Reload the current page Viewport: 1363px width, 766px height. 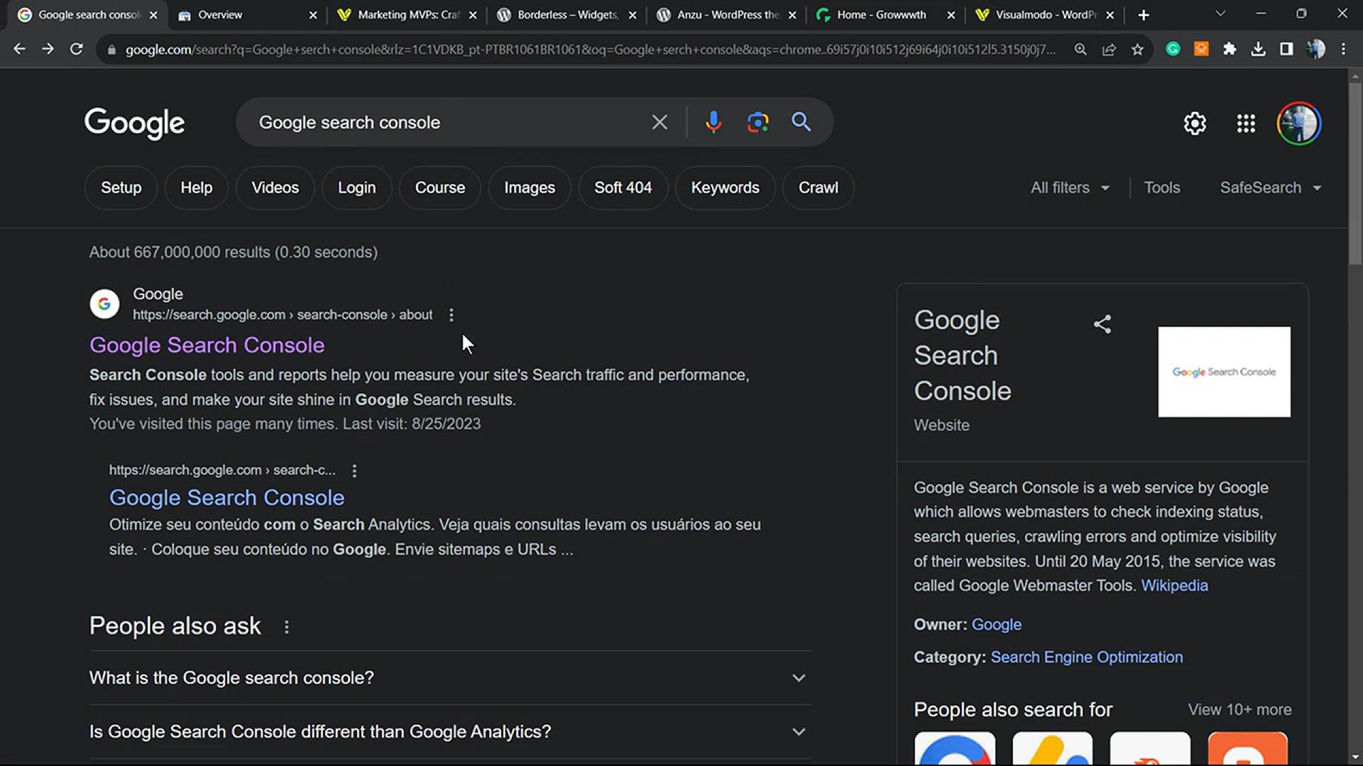coord(77,49)
